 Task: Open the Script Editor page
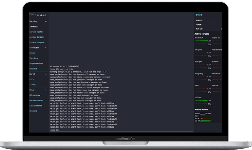[x=36, y=32]
